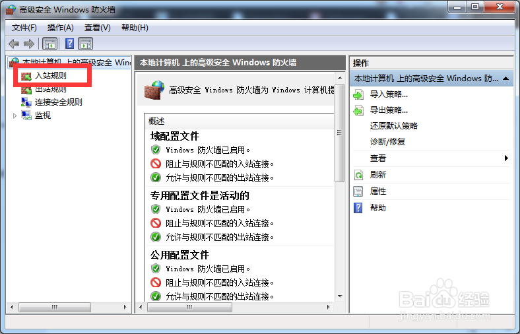Click the blocked icon under 域配置文件
Image resolution: width=520 pixels, height=334 pixels.
point(156,164)
